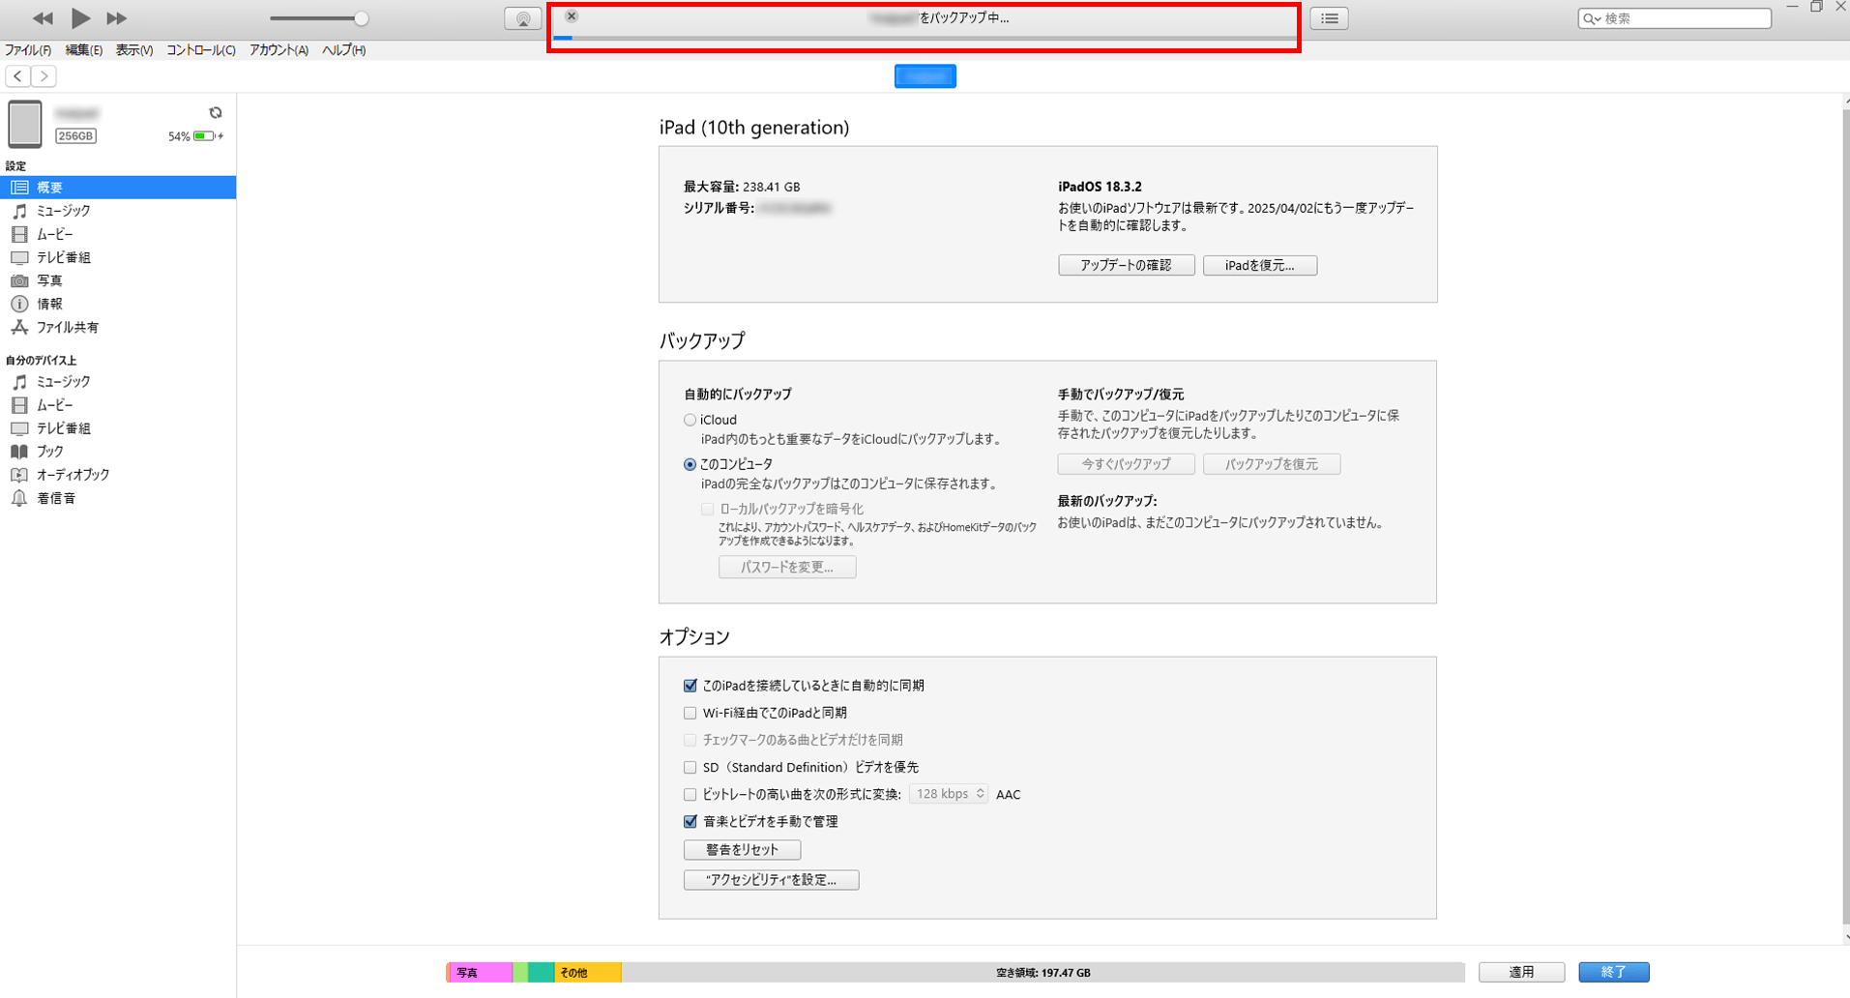Screen dimensions: 1850x998
Task: Toggle SD video preference checkbox
Action: point(690,767)
